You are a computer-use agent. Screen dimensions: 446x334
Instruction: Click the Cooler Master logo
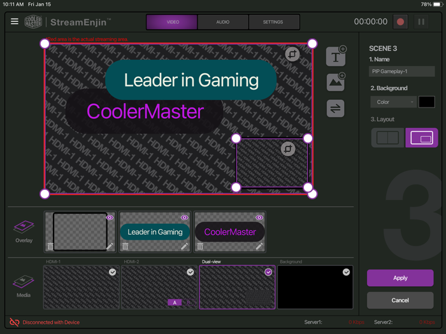point(33,22)
